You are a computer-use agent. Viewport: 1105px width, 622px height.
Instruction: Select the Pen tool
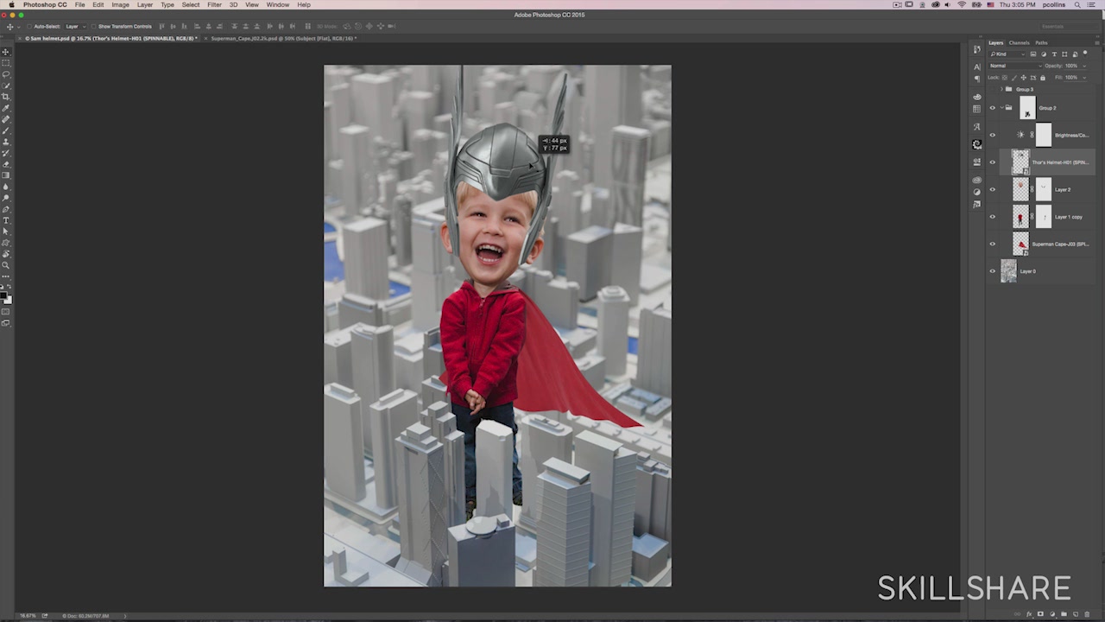6,209
